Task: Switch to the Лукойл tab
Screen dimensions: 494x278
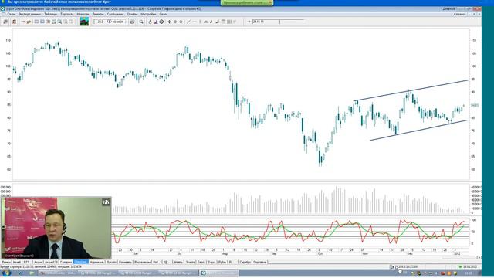Action: coord(111,262)
